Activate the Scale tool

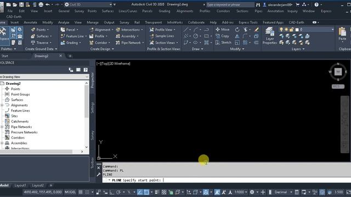click(x=237, y=43)
